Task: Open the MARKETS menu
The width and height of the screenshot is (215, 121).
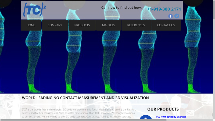Action: [109, 25]
